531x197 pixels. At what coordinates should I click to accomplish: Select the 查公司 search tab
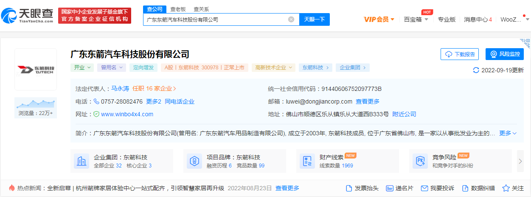point(155,9)
